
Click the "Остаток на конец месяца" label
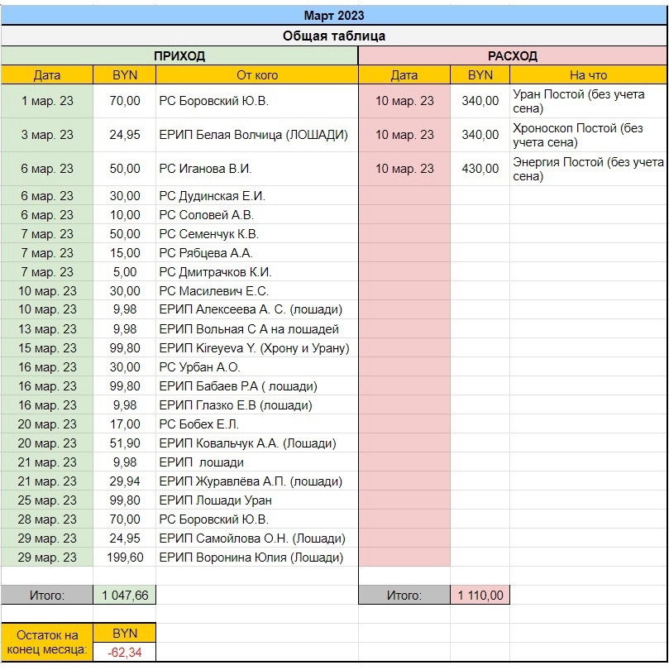coord(47,643)
